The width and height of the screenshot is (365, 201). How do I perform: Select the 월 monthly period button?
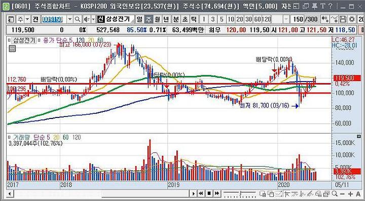click(x=157, y=19)
